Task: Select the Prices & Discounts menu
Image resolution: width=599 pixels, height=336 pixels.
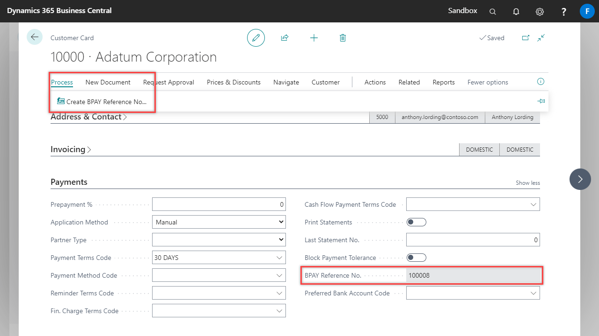Action: 234,82
